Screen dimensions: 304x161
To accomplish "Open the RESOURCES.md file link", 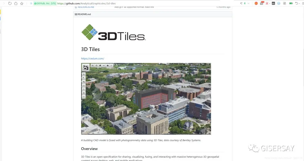I will 86,7.
